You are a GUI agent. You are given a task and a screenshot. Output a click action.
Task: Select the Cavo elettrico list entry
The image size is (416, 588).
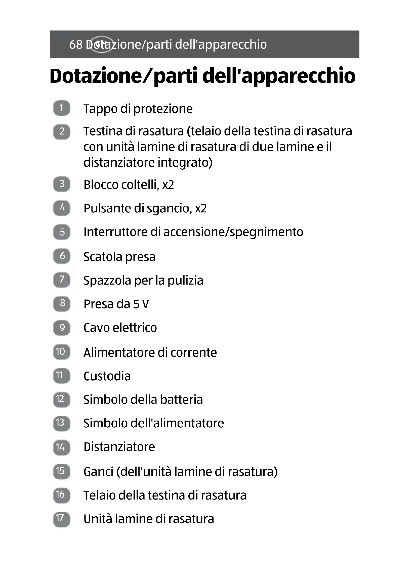point(120,328)
